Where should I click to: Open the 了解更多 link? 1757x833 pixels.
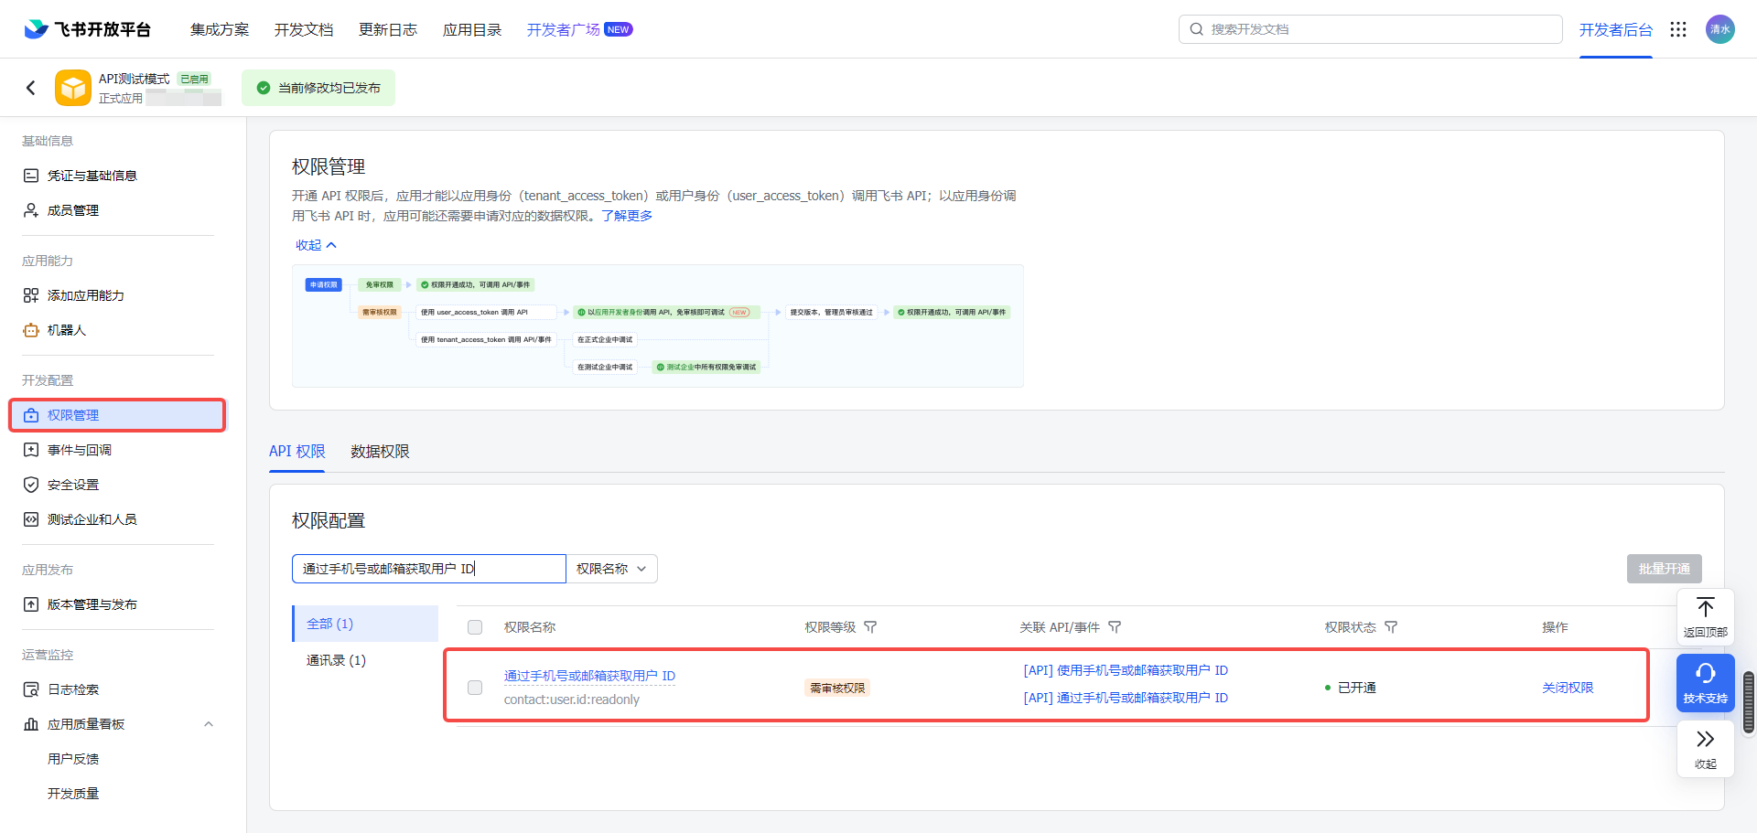point(627,216)
